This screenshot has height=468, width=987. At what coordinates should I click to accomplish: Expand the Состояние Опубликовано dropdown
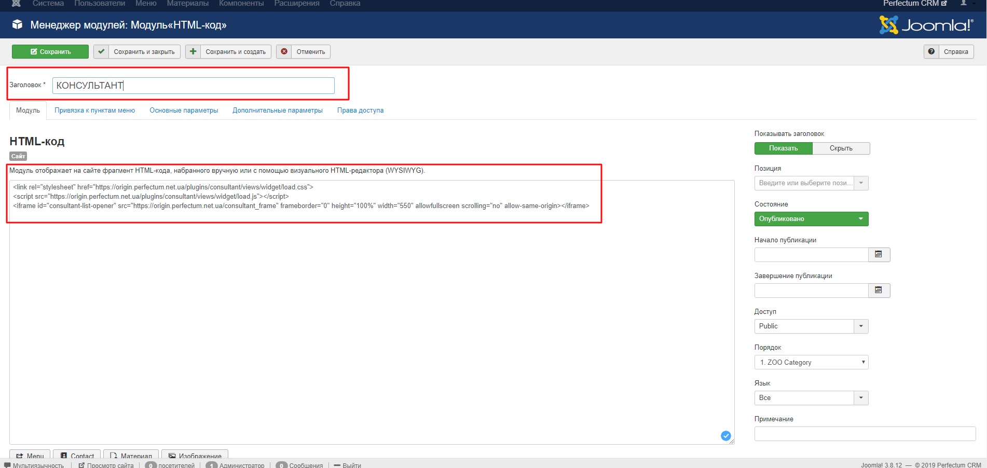[x=811, y=219]
